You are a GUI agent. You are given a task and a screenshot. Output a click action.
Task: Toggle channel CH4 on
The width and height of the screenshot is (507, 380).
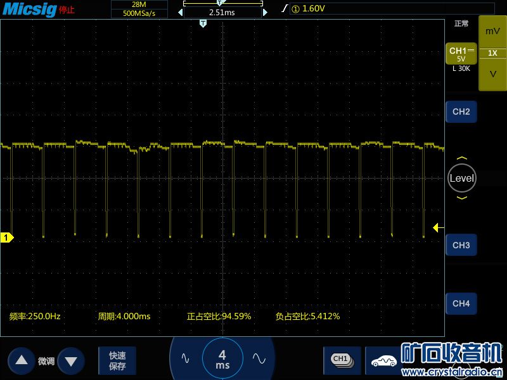point(461,304)
